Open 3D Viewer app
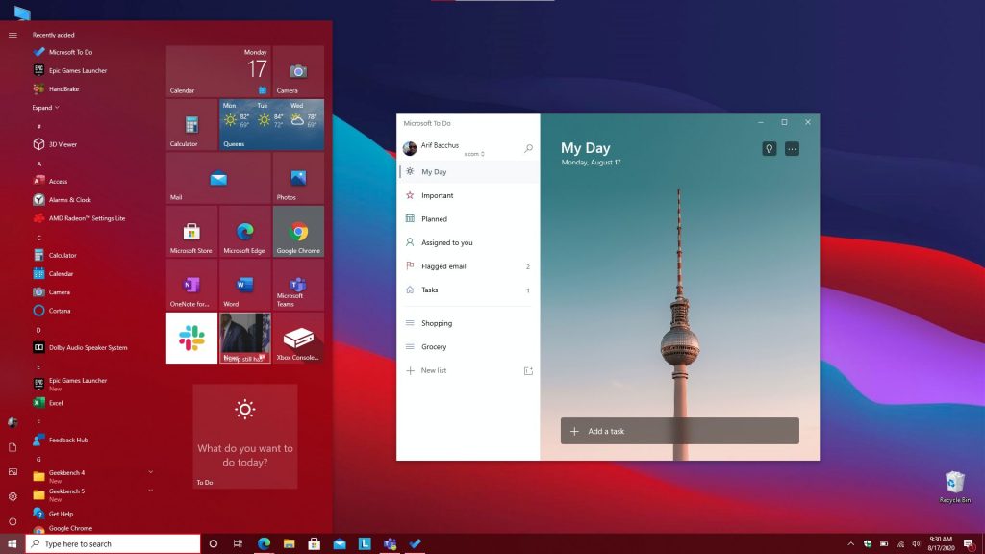Image resolution: width=985 pixels, height=554 pixels. [55, 144]
